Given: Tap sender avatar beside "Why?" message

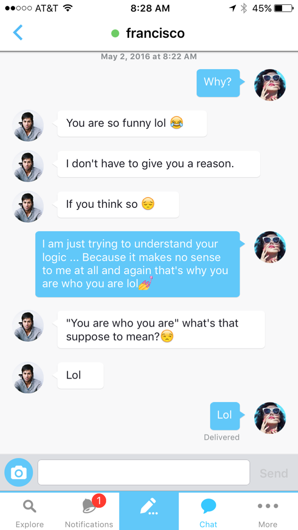Looking at the screenshot, I should pos(270,85).
